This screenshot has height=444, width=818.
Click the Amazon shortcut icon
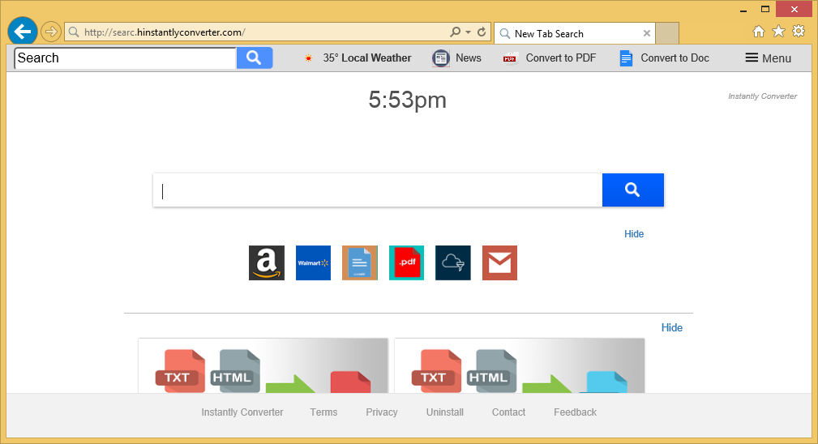266,263
